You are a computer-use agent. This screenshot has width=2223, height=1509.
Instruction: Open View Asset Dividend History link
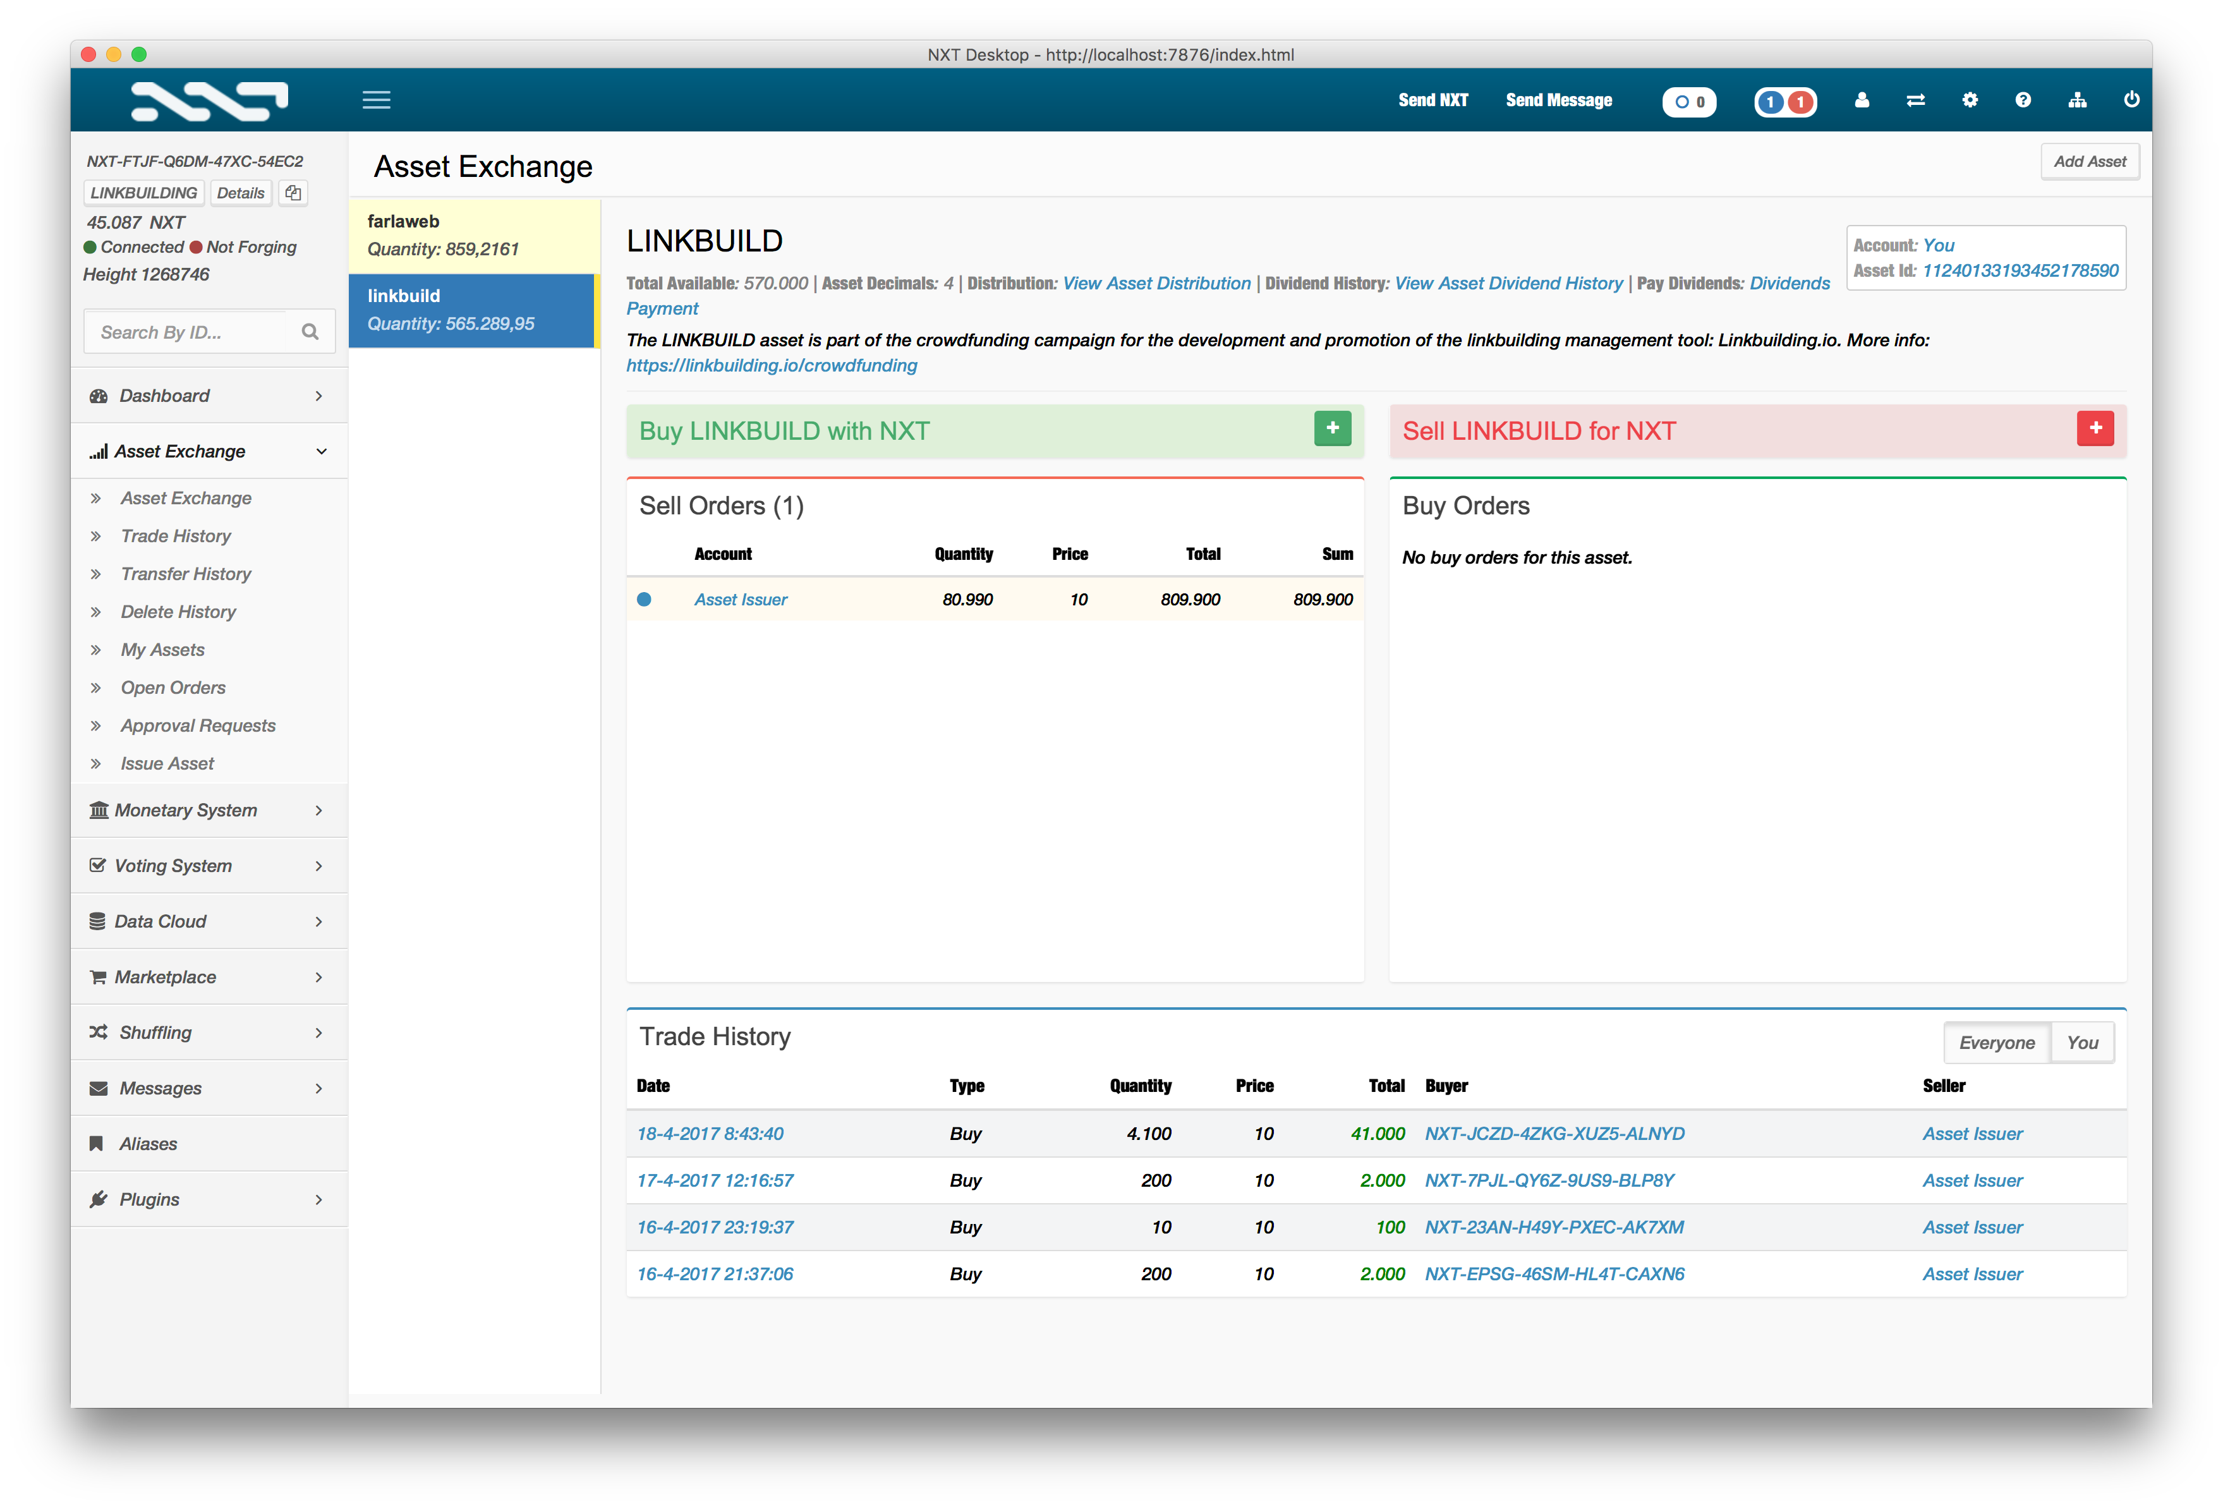click(x=1508, y=283)
